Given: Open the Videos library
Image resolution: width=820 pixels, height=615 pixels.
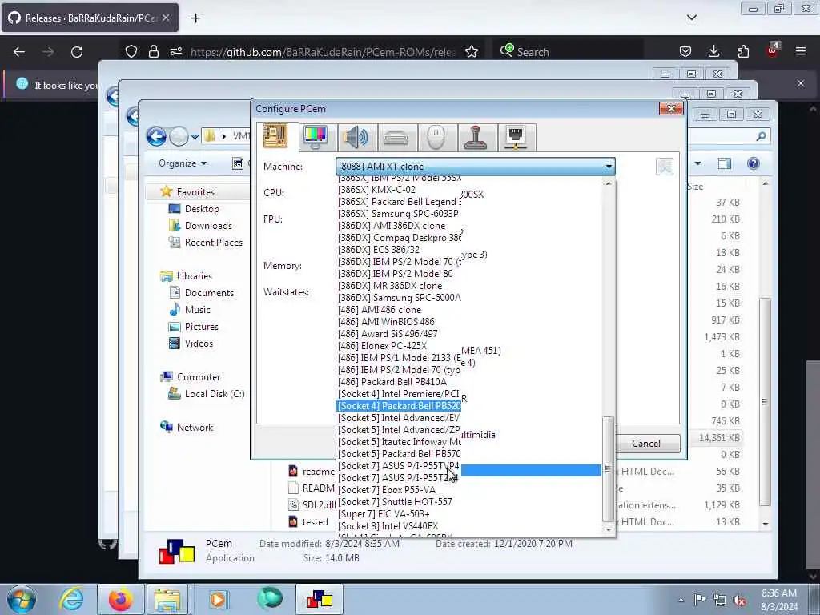Looking at the screenshot, I should [199, 343].
